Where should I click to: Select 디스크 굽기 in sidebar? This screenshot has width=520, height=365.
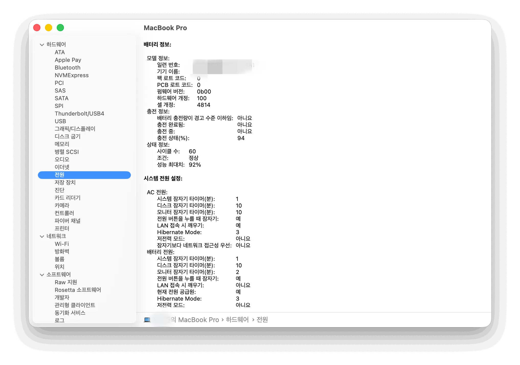click(67, 136)
